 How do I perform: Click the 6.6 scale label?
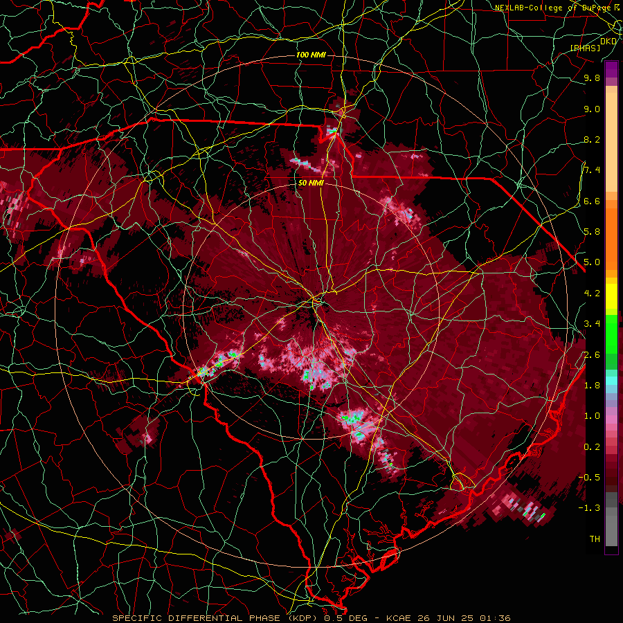(x=592, y=201)
